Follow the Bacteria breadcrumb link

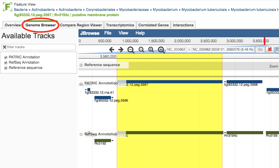point(21,9)
